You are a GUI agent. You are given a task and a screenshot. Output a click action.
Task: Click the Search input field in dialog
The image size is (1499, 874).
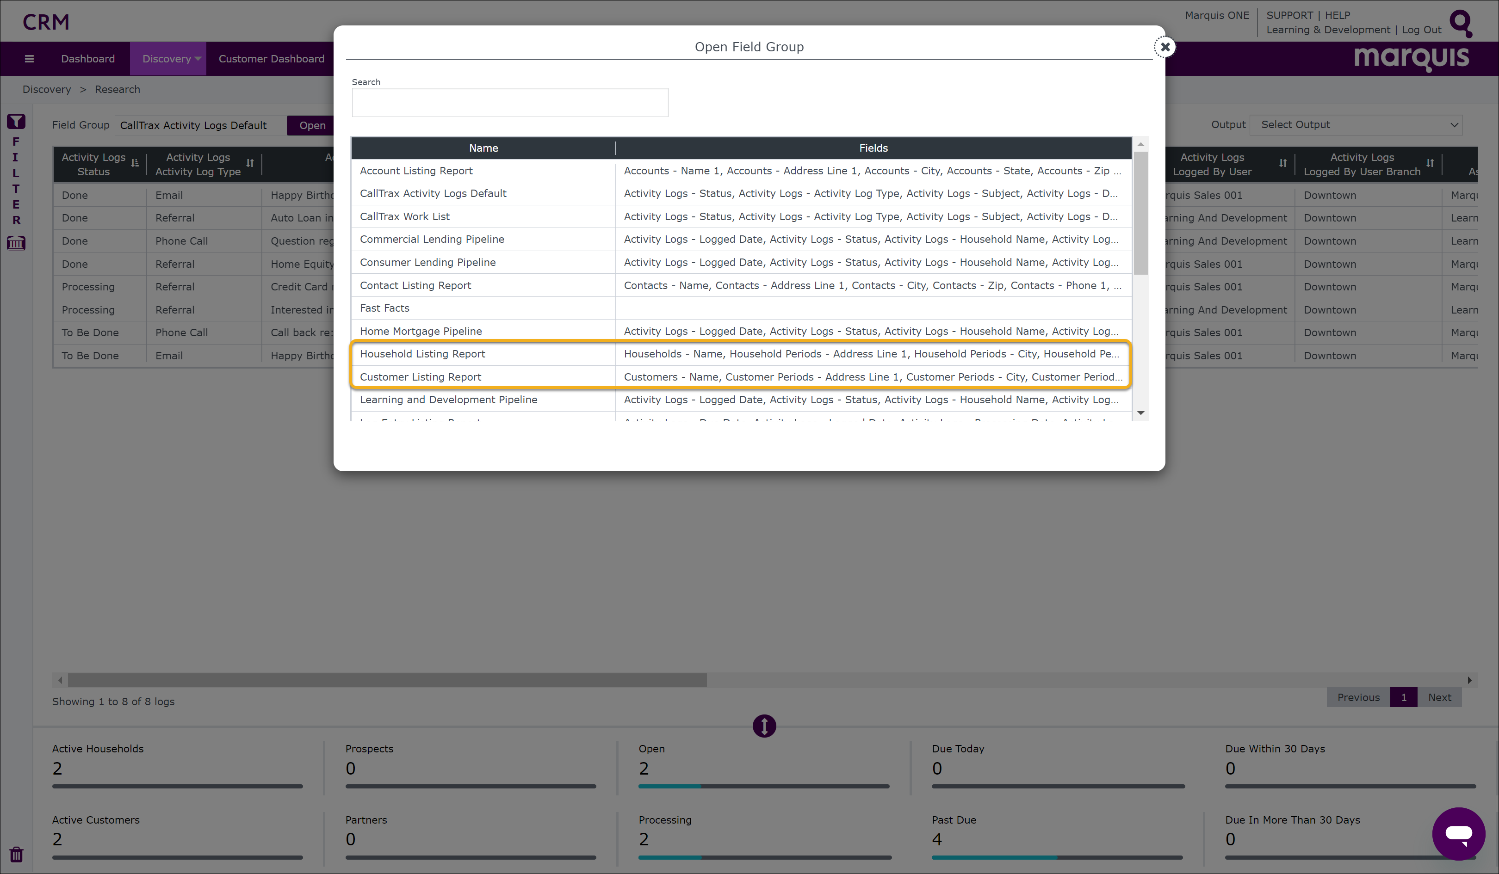(510, 103)
